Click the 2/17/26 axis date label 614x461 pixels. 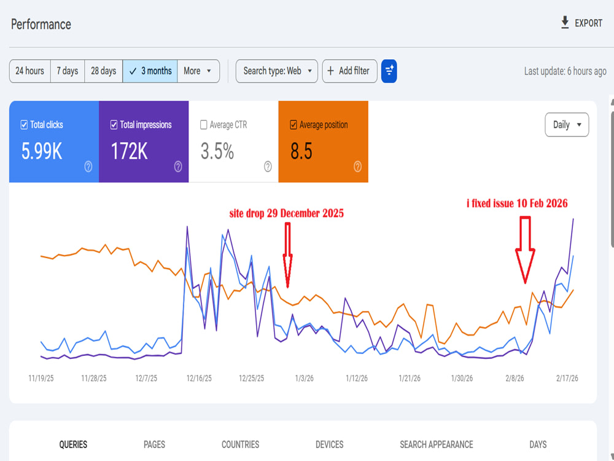point(567,378)
